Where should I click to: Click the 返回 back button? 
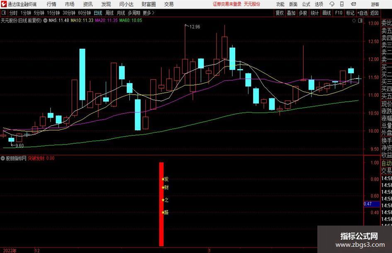374,13
